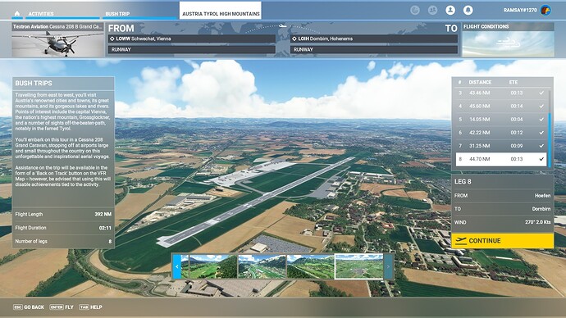The width and height of the screenshot is (566, 318).
Task: Switch to the Bush Trip tab
Action: (x=117, y=14)
